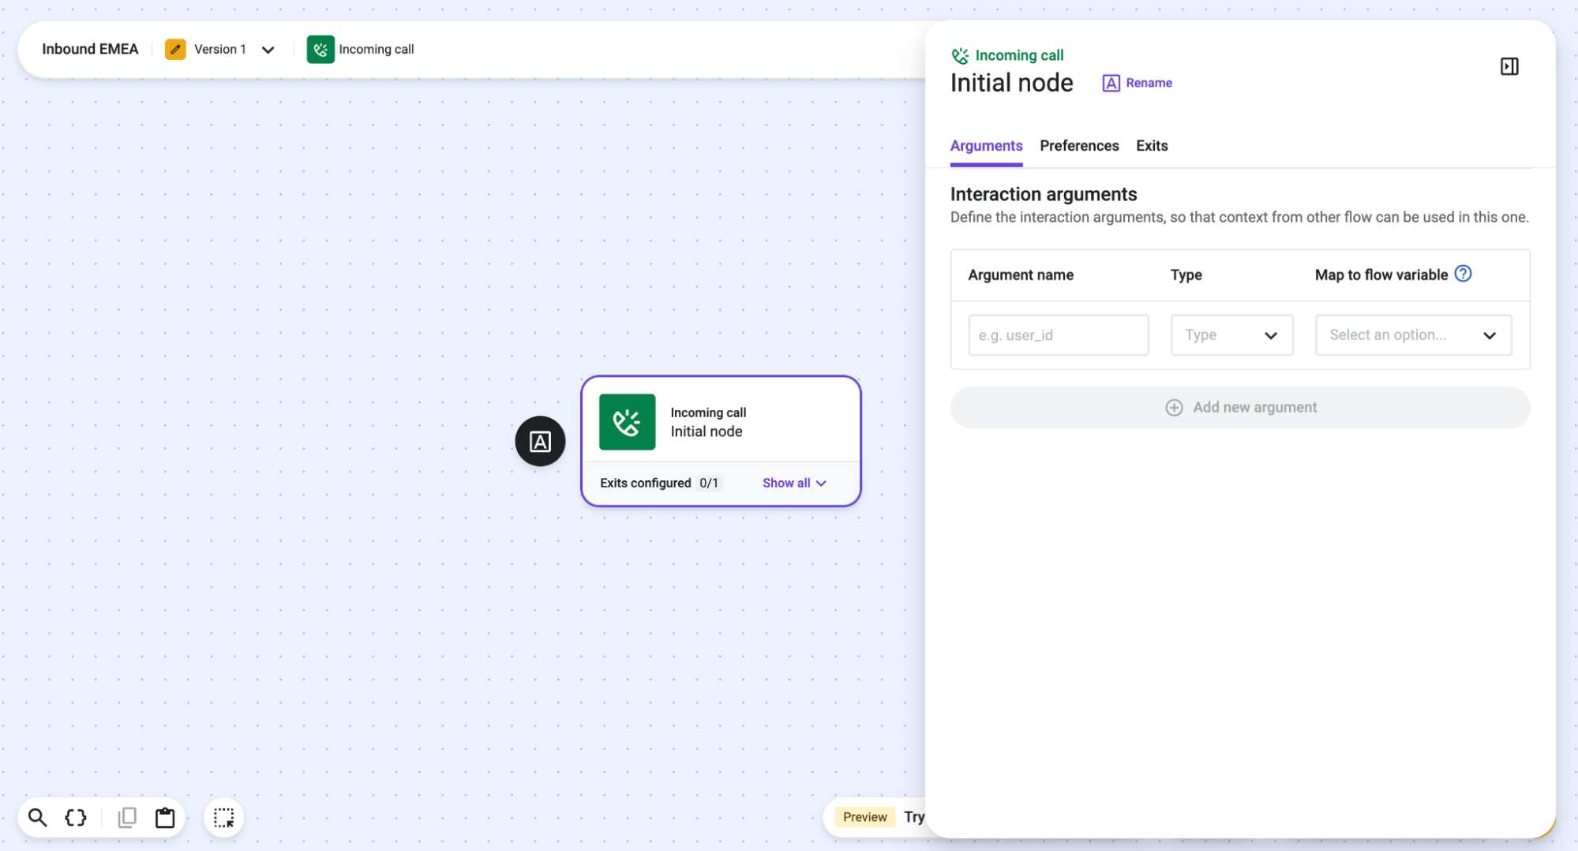
Task: Click Add new argument
Action: point(1240,407)
